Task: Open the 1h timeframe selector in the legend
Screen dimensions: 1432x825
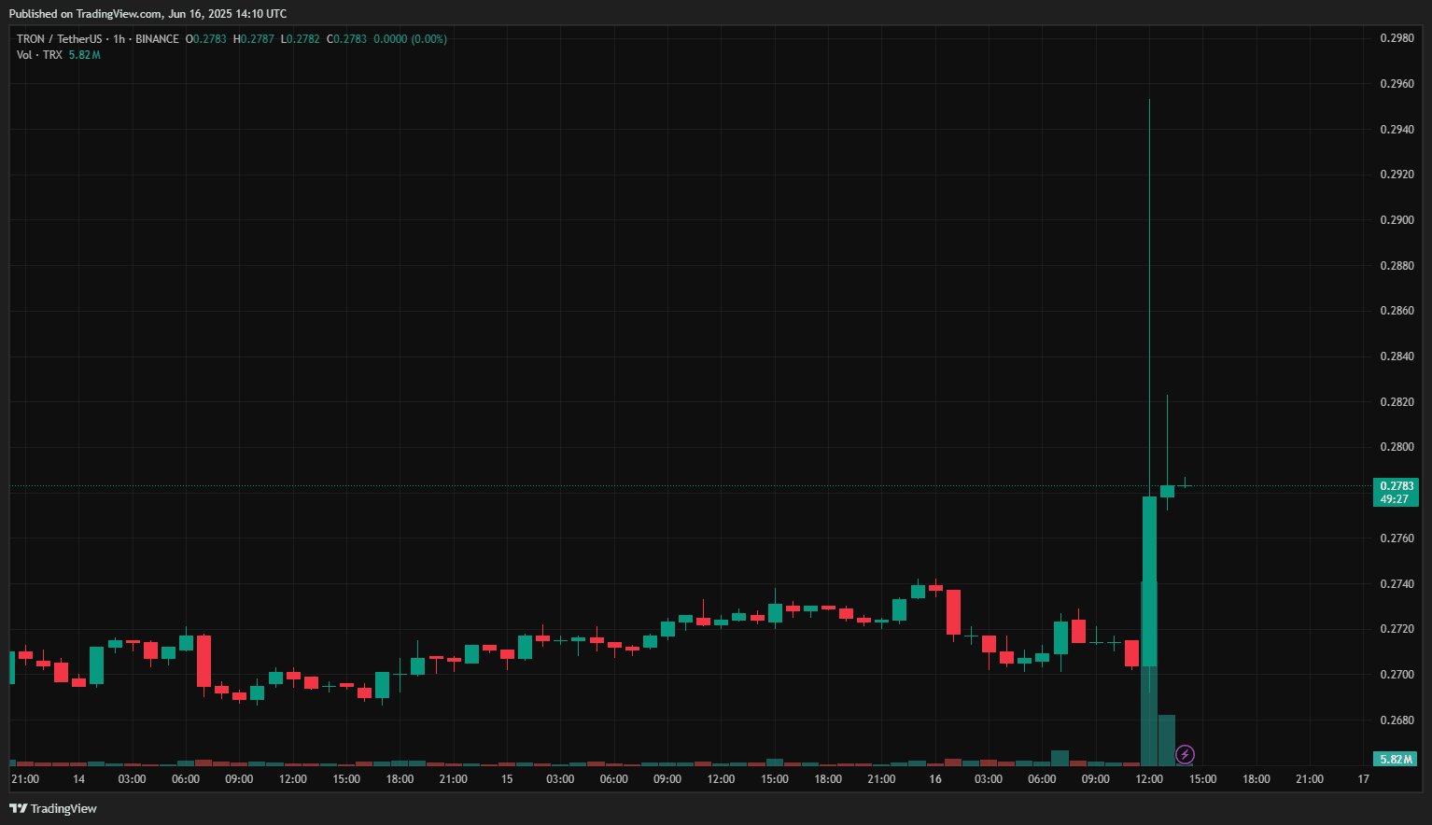Action: point(119,38)
